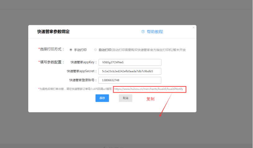
Task: Open the 帮助教程 help tutorial link
Action: click(x=155, y=32)
